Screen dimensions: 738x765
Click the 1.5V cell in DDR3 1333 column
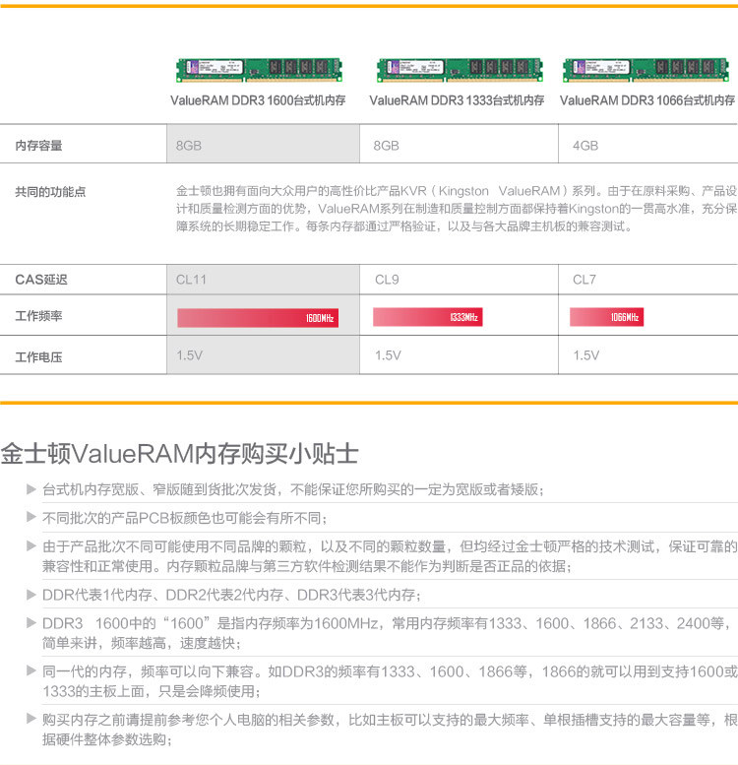tap(459, 355)
